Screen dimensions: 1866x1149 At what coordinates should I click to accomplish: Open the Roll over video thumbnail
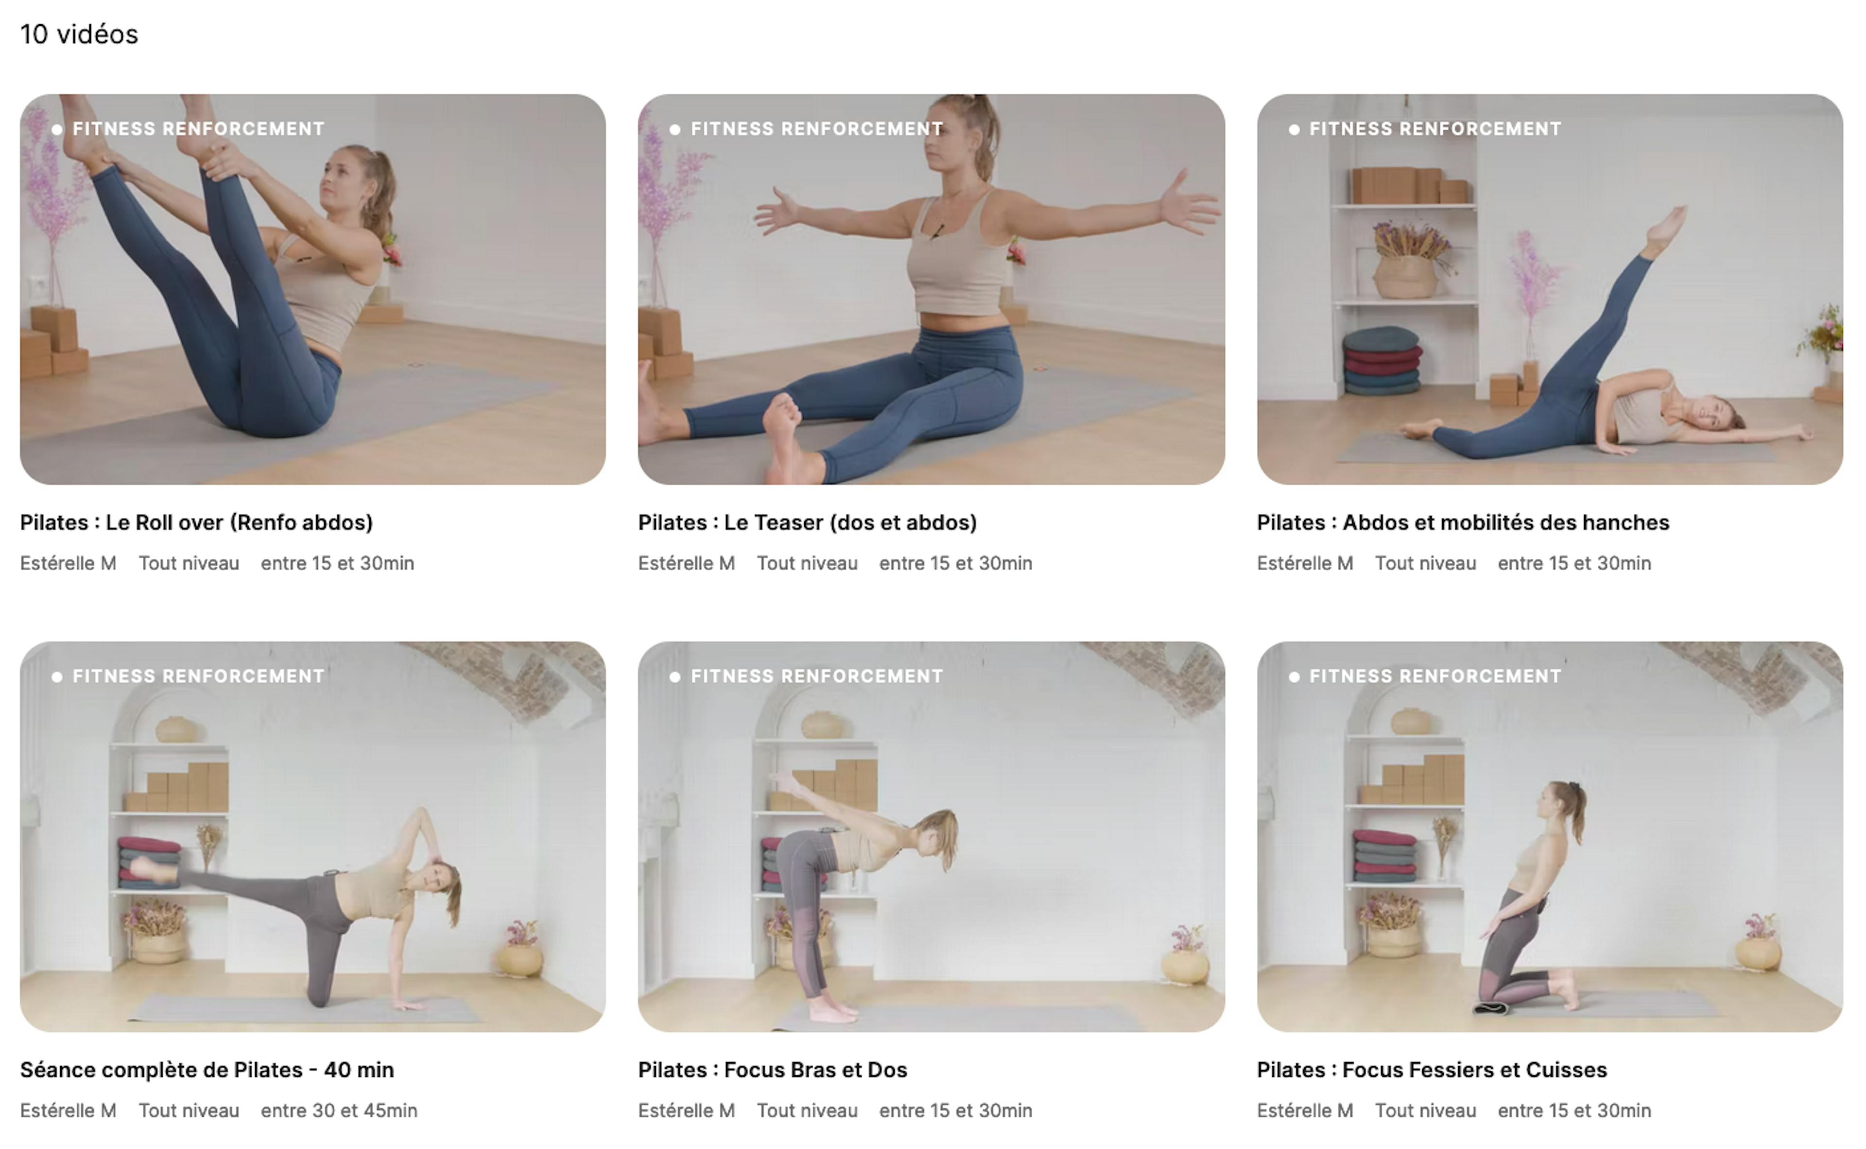tap(312, 289)
